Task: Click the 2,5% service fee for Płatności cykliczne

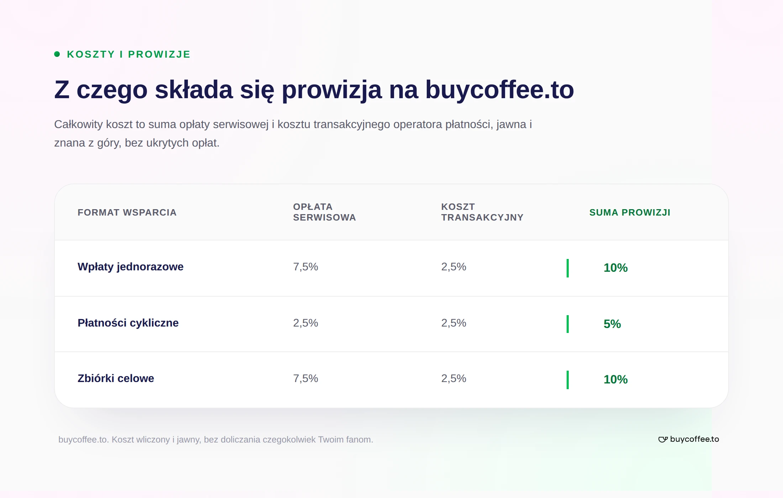Action: click(305, 323)
